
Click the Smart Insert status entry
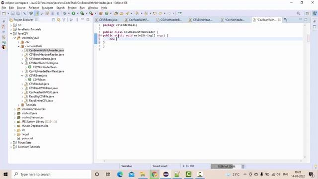[x=160, y=166]
